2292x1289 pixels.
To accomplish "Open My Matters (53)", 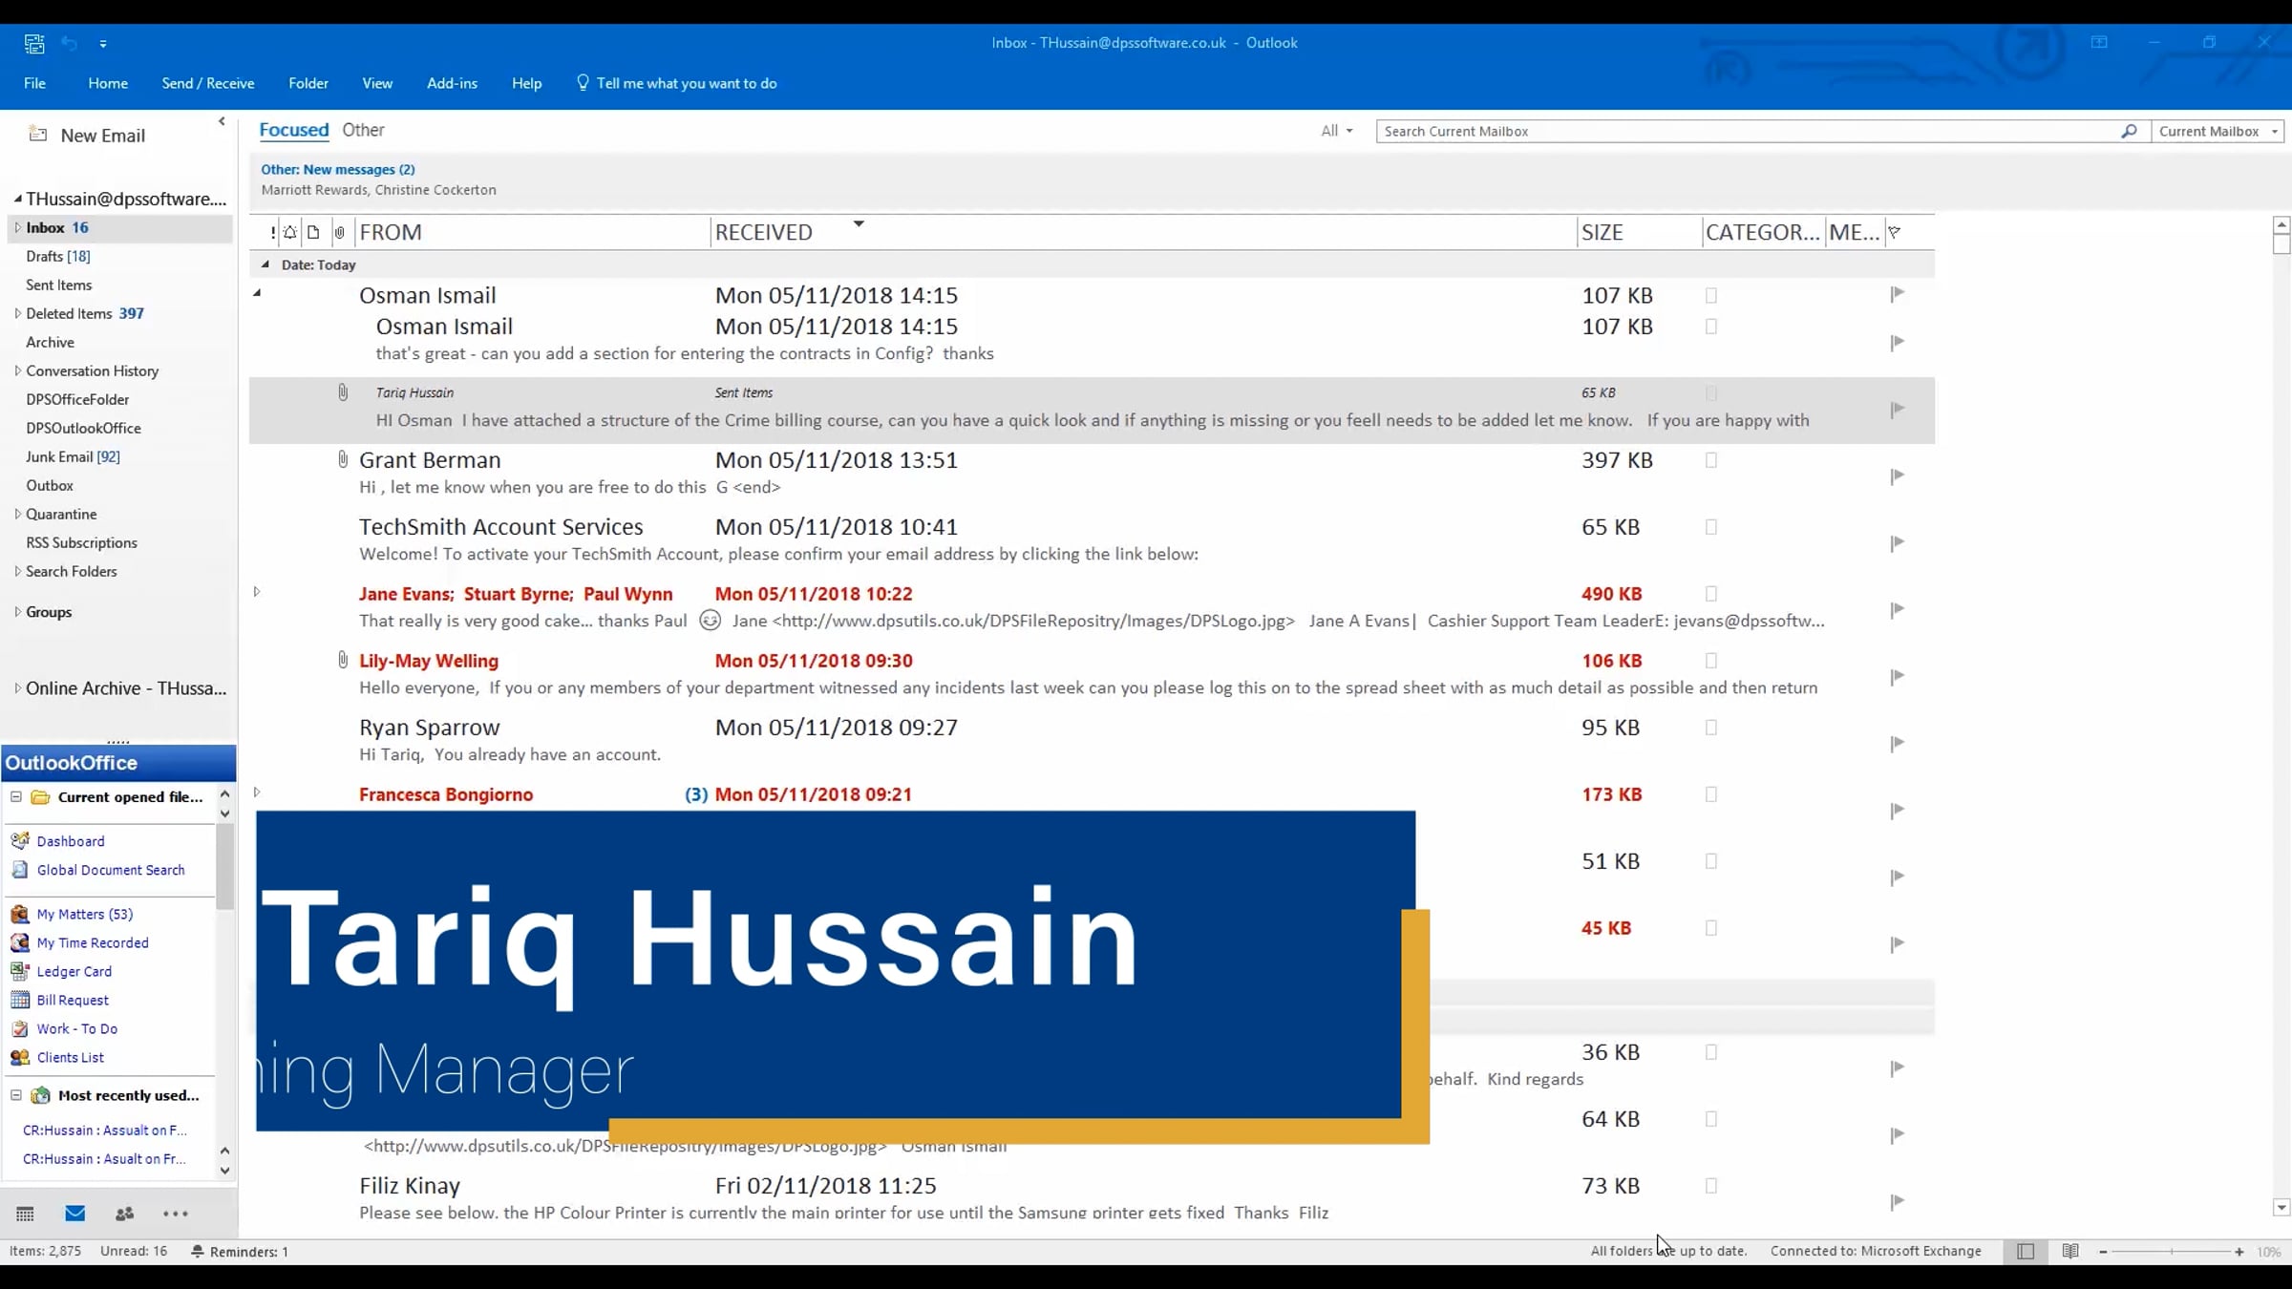I will click(85, 914).
